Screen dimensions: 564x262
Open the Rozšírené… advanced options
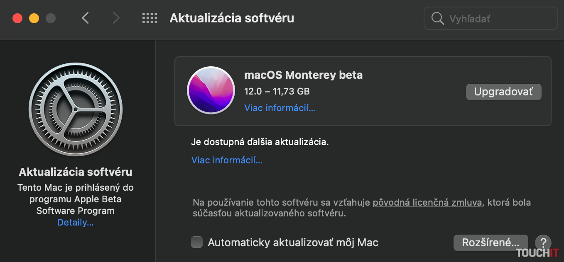(x=490, y=243)
